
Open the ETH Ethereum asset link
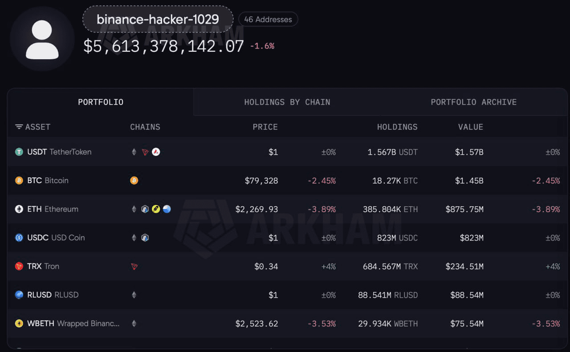(x=53, y=209)
